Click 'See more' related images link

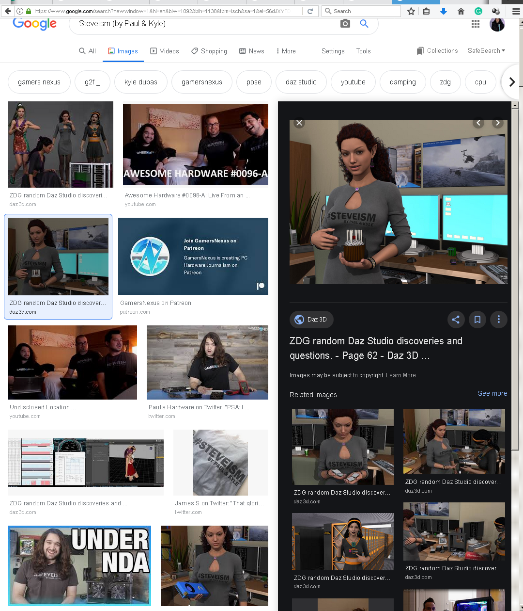coord(492,393)
